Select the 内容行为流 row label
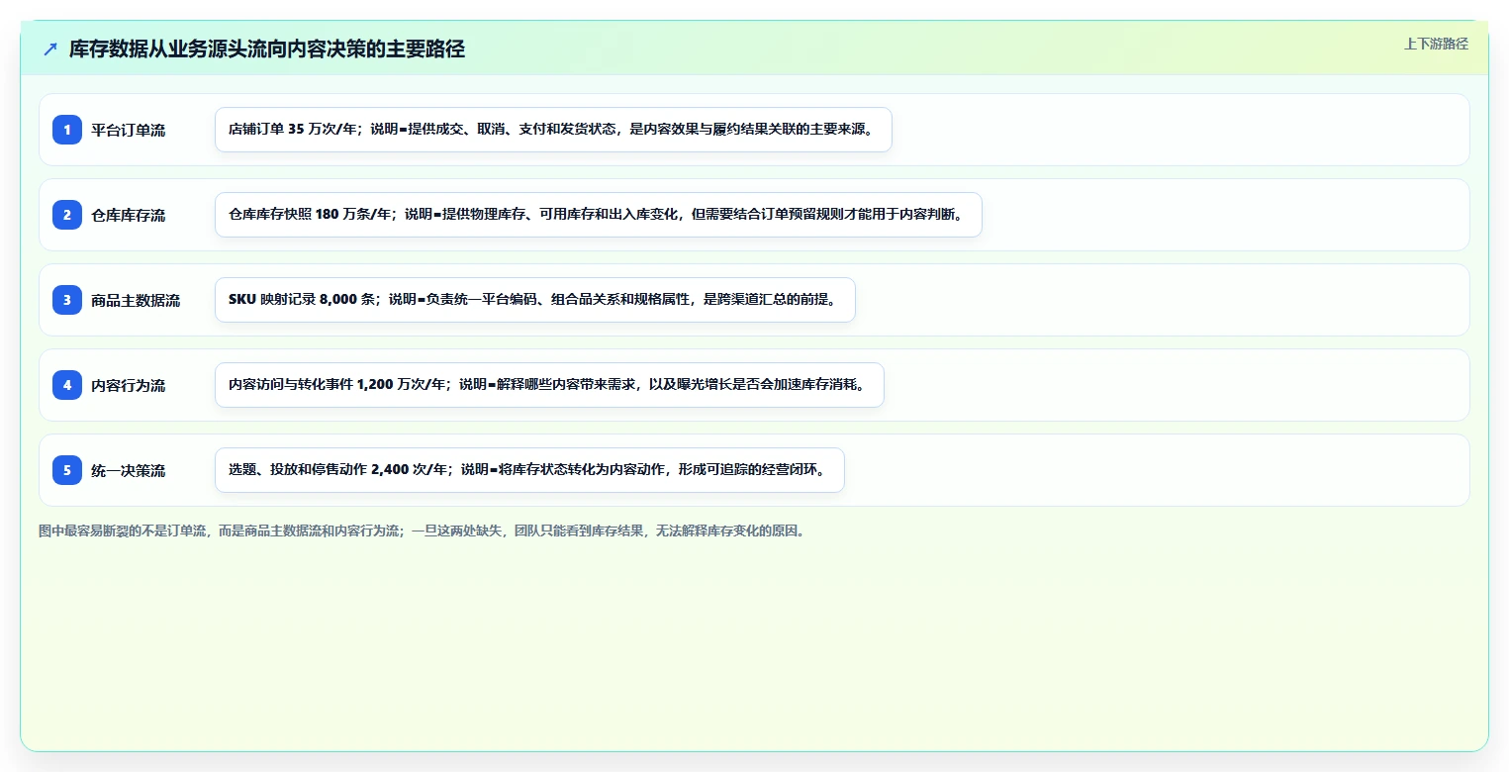Viewport: 1509px width, 772px height. (x=129, y=385)
